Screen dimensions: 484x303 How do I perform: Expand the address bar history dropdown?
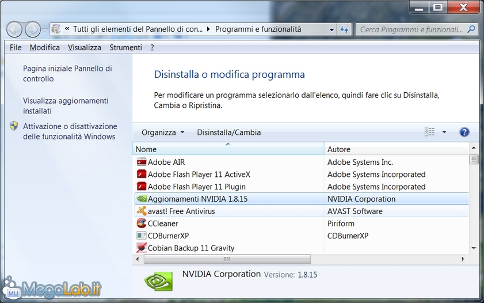(331, 29)
